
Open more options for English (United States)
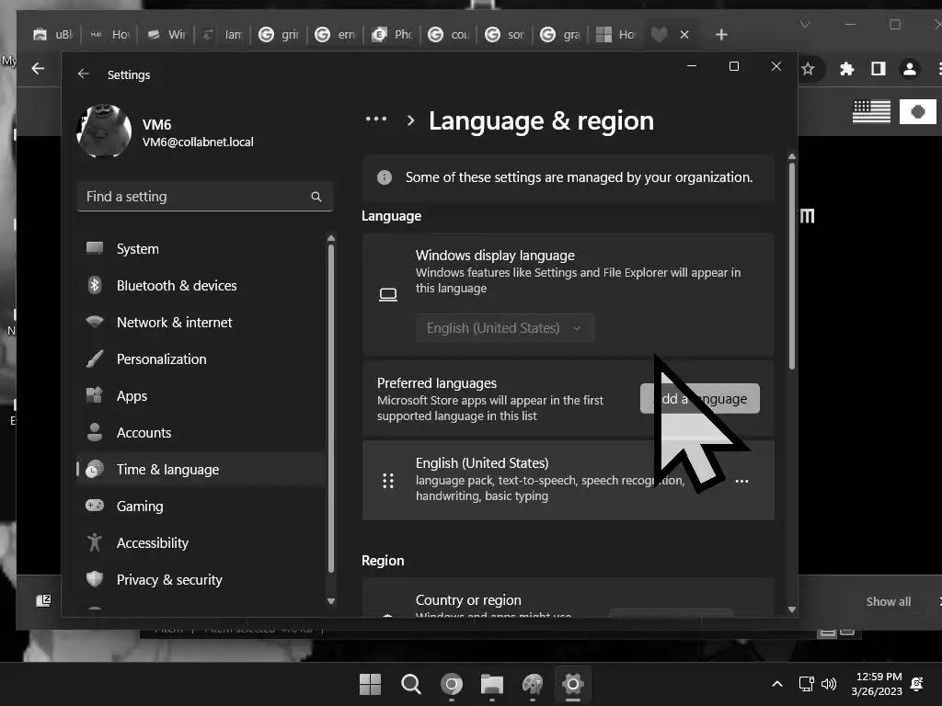click(x=742, y=481)
